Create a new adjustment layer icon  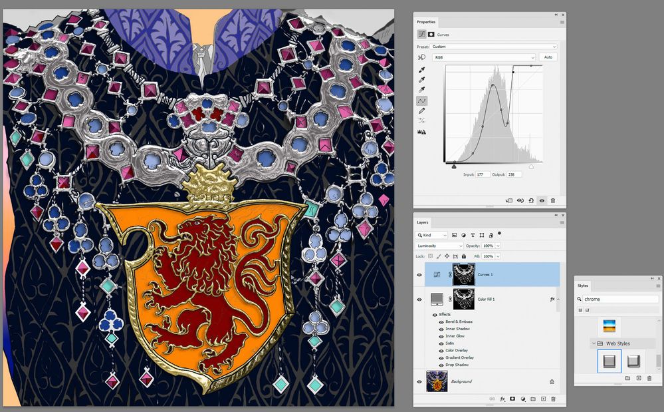(x=523, y=399)
